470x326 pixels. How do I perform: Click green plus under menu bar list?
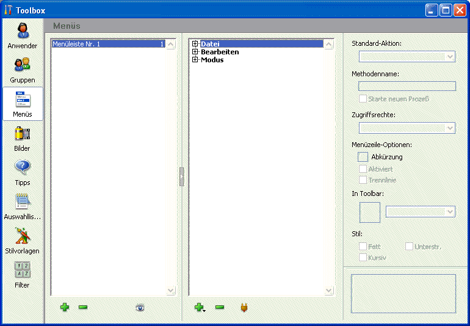point(65,307)
